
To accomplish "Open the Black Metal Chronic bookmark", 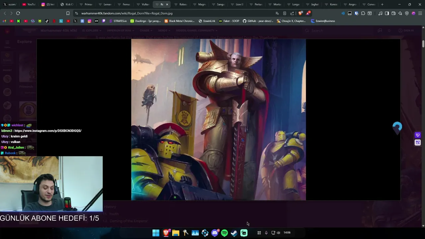I will coord(180,21).
